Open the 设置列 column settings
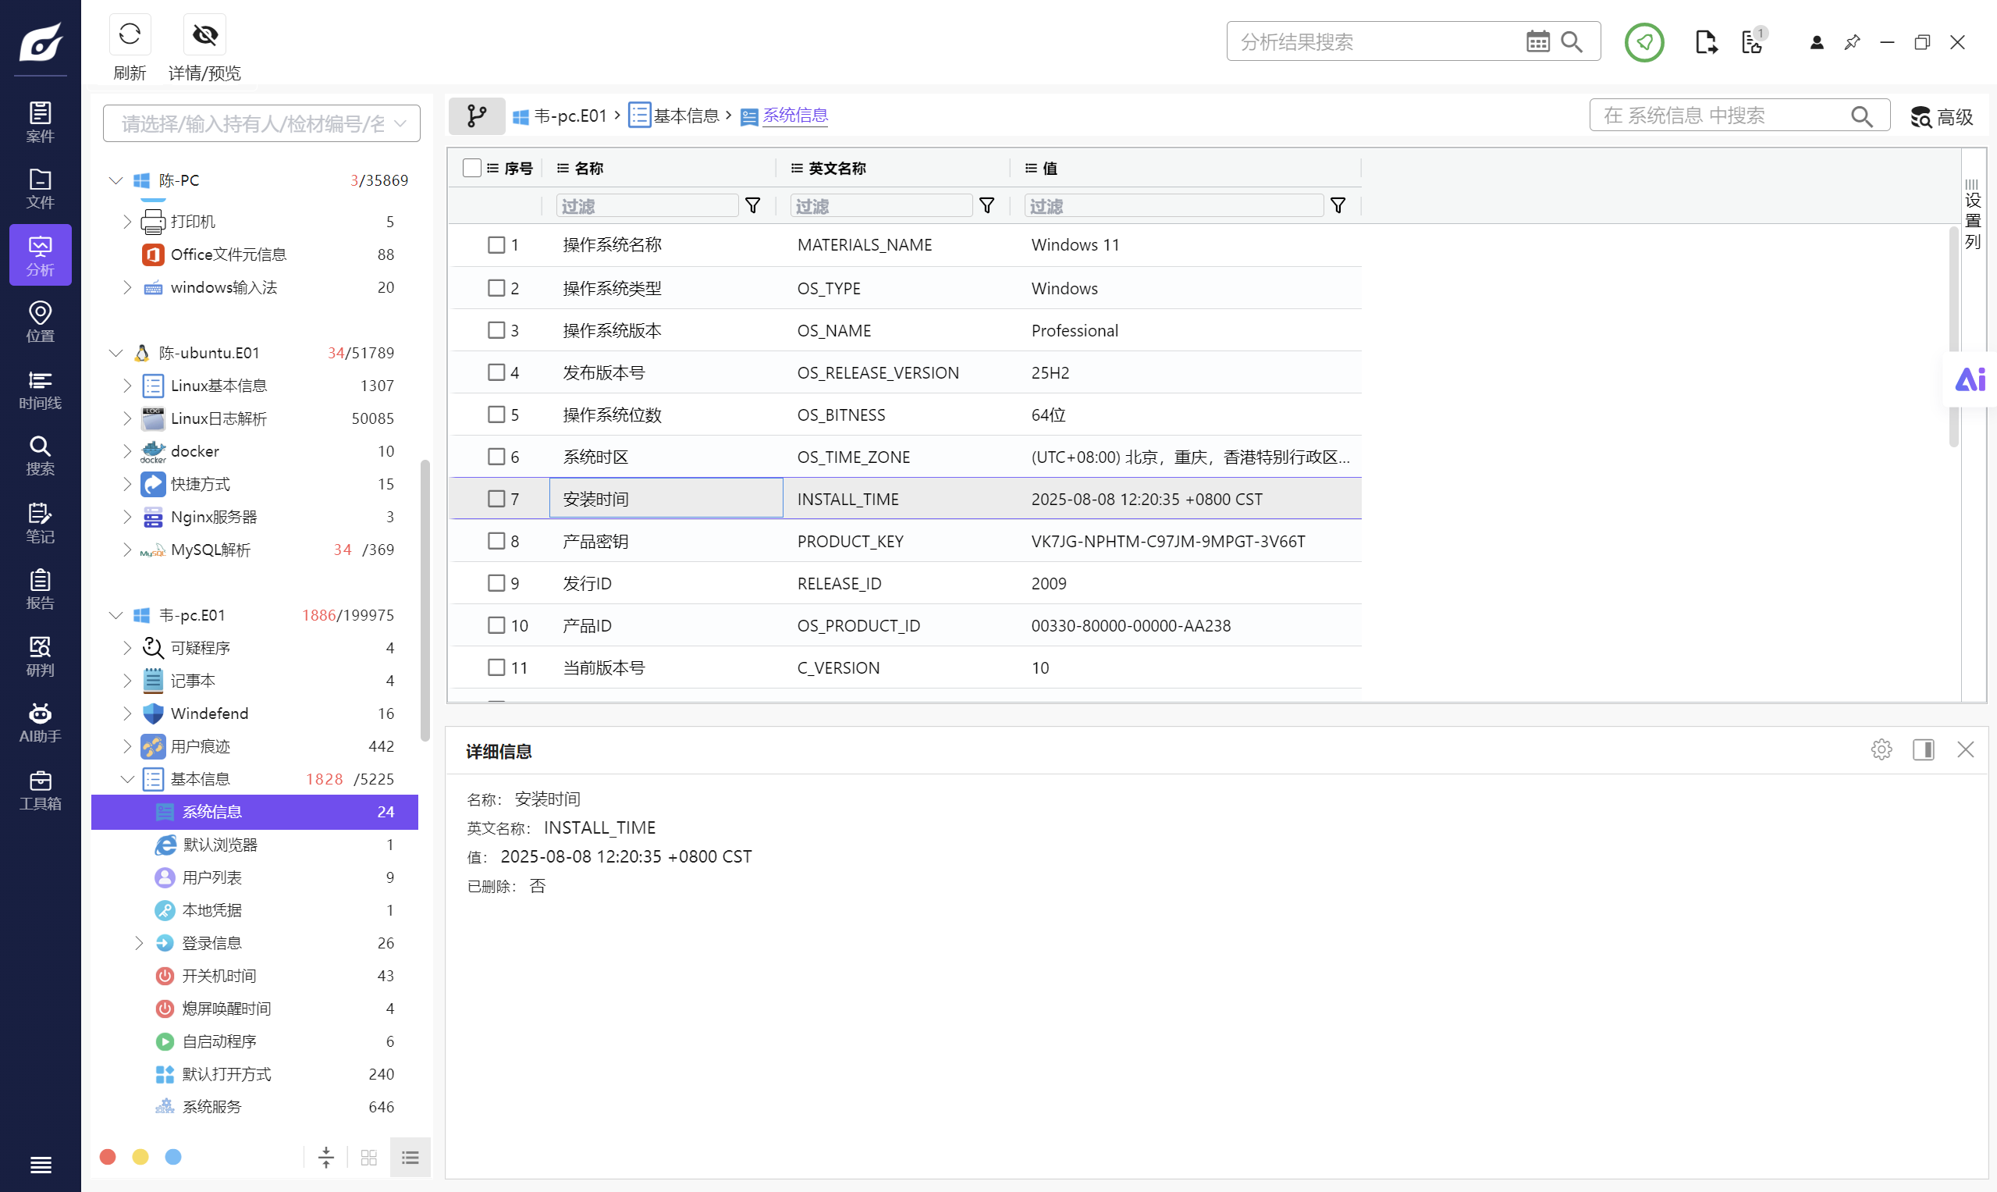 pyautogui.click(x=1972, y=215)
